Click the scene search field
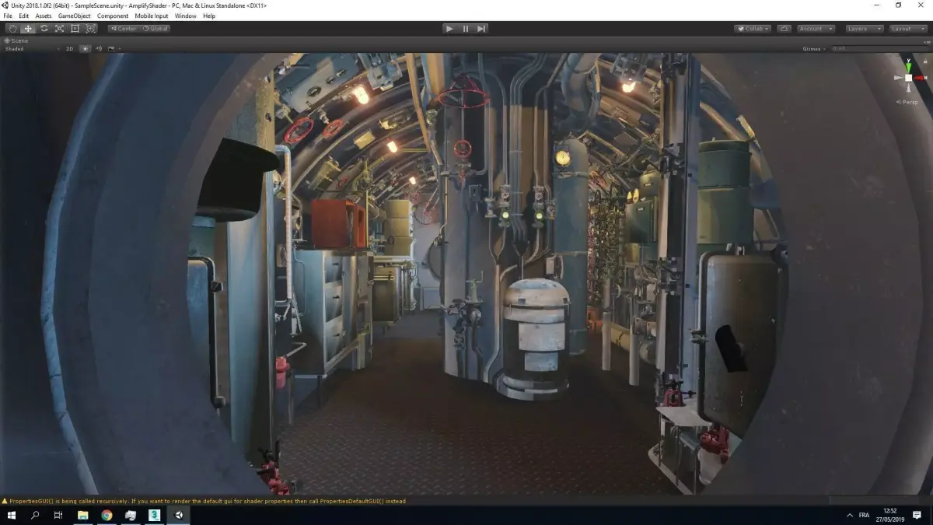The height and width of the screenshot is (525, 933). (x=879, y=49)
